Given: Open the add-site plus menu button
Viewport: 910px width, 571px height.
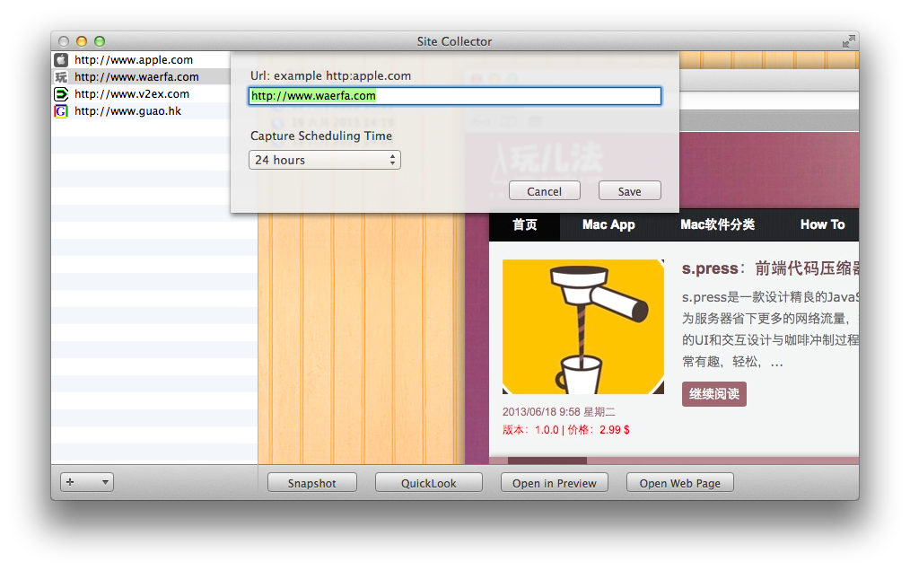Looking at the screenshot, I should pos(87,482).
